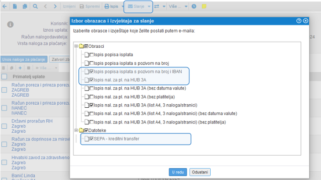Viewport: 321px width, 180px height.
Task: Check HUB 3A list A4 (bez datuma valute)
Action: (x=91, y=113)
